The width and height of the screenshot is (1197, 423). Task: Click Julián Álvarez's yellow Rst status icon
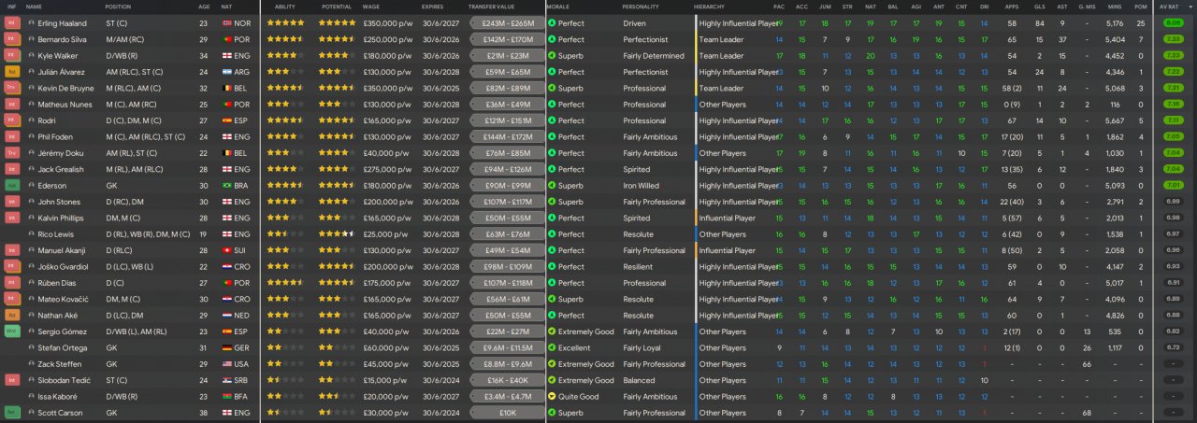(12, 71)
